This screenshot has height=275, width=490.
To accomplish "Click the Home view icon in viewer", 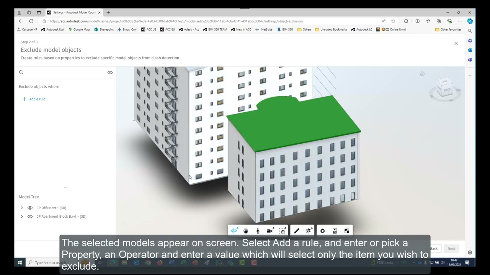I will coord(422,74).
